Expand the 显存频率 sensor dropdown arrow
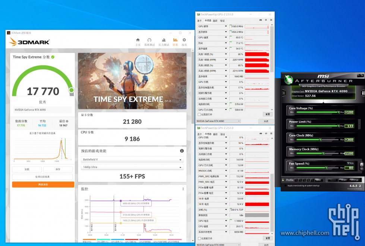 [226, 32]
